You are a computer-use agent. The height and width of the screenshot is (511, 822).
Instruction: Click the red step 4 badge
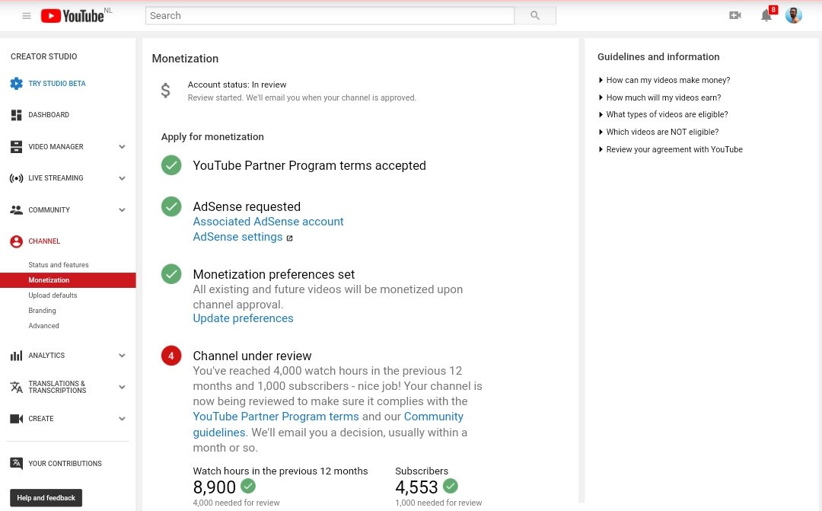click(171, 356)
